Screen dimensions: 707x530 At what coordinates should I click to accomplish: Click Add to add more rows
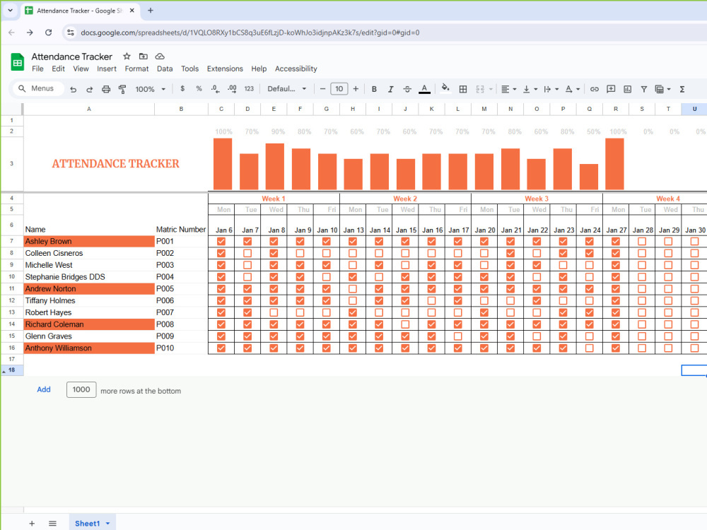[x=44, y=389]
